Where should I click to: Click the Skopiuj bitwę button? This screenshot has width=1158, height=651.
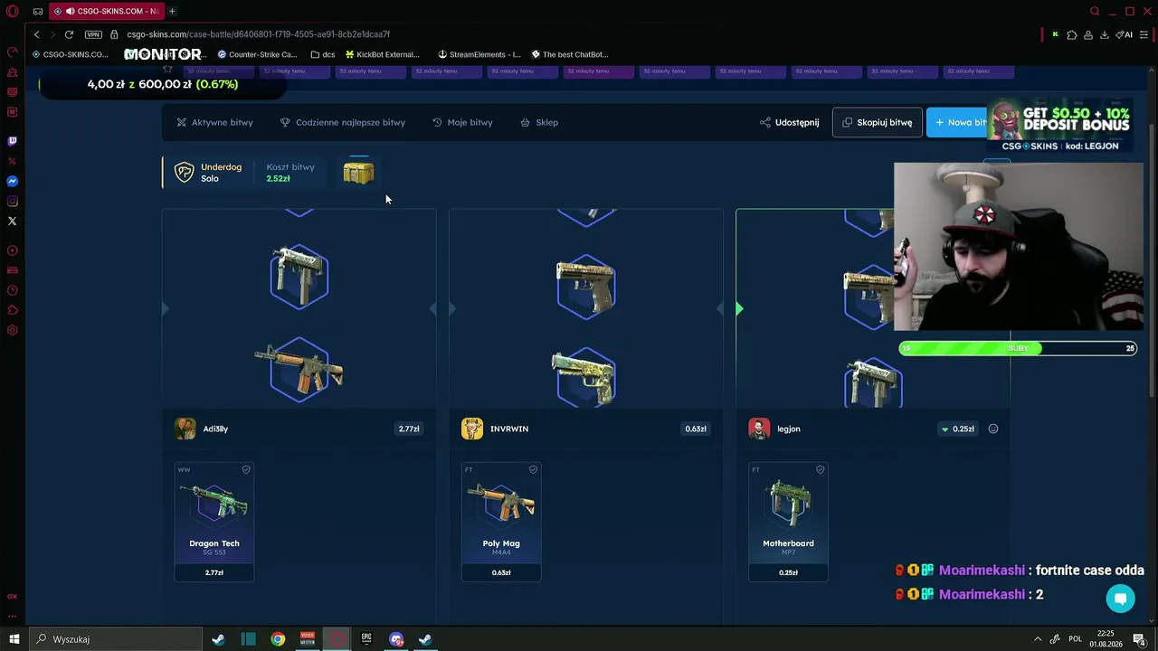point(878,122)
